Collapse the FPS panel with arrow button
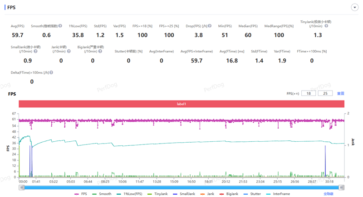This screenshot has width=363, height=197. 353,7
